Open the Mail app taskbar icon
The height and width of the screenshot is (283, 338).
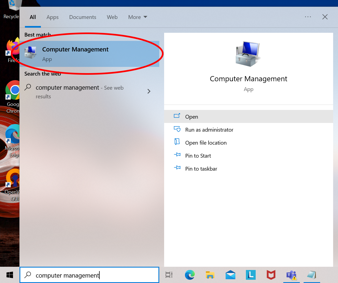pos(230,275)
